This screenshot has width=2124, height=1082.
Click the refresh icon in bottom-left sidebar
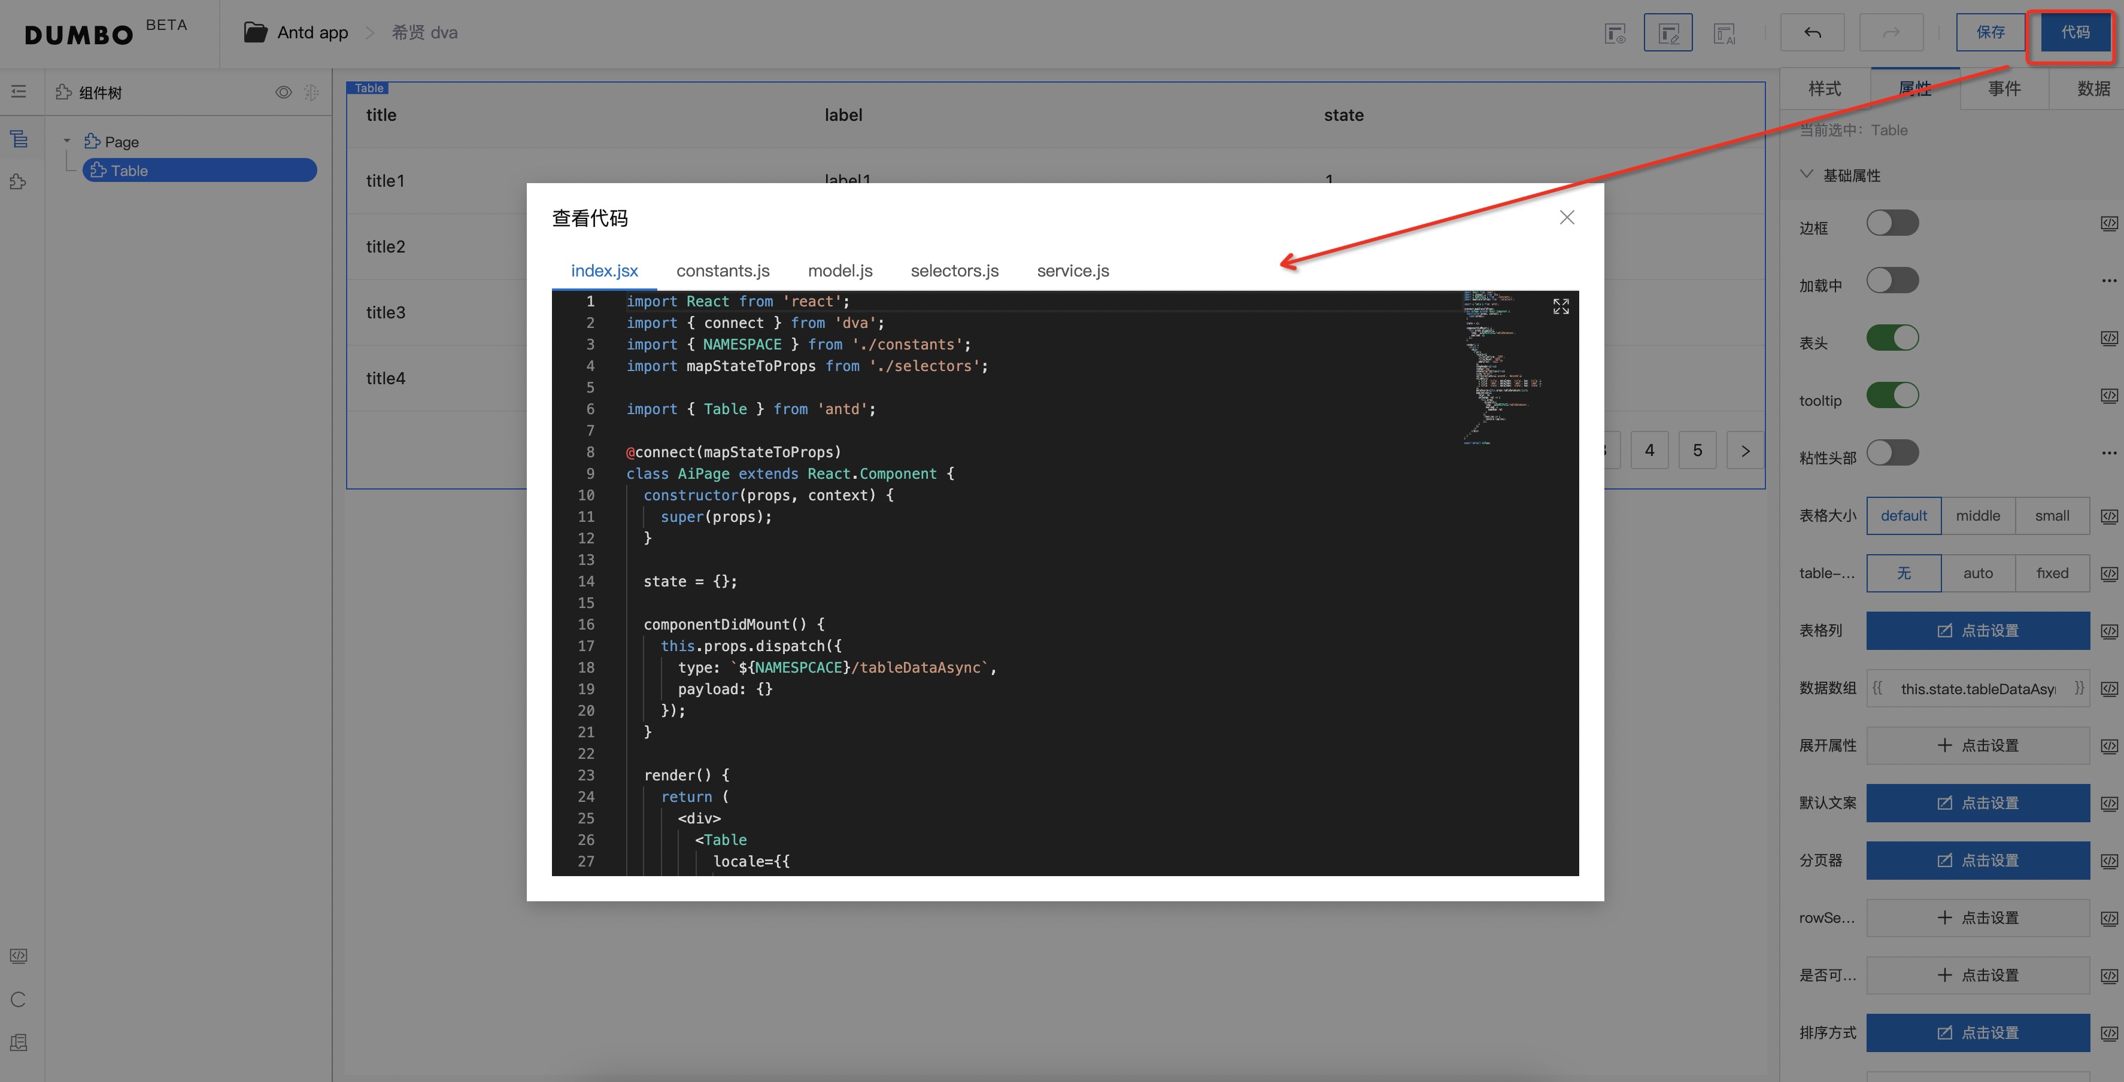19,999
